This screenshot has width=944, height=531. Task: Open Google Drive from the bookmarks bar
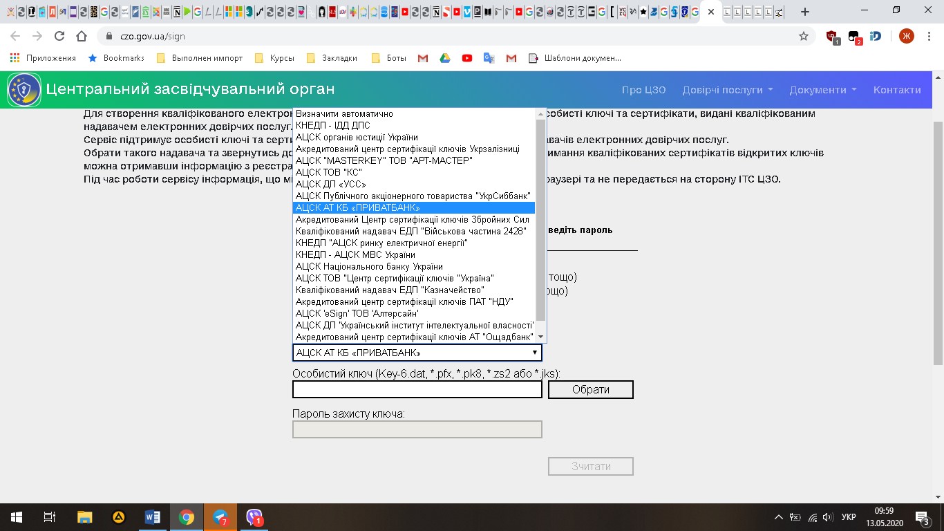coord(445,58)
